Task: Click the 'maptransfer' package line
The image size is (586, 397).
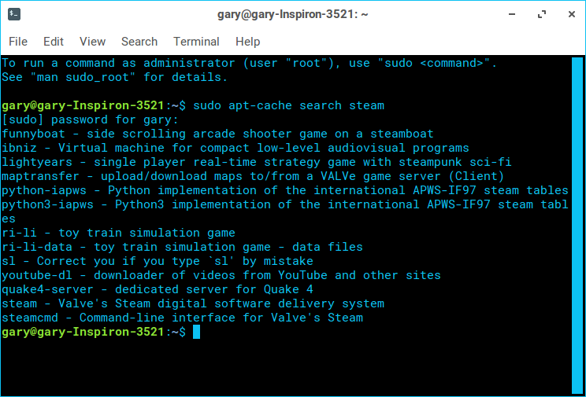Action: (253, 176)
